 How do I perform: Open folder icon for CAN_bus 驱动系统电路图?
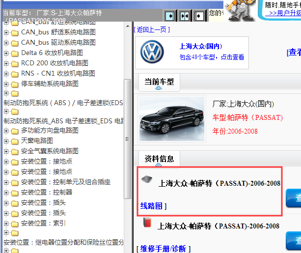[x=15, y=43]
